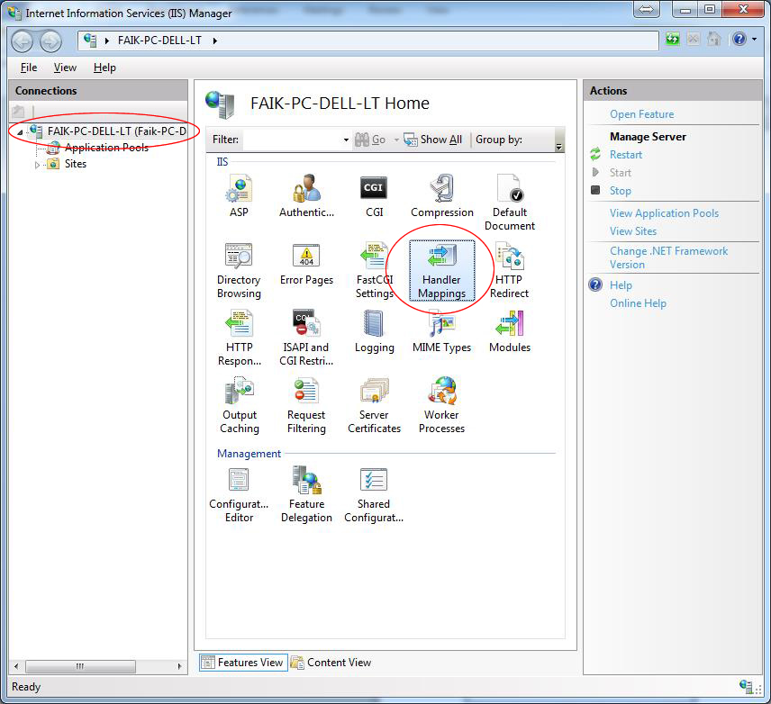The image size is (771, 704).
Task: Switch to Features View tab
Action: [243, 663]
